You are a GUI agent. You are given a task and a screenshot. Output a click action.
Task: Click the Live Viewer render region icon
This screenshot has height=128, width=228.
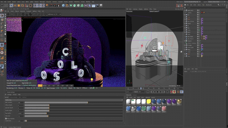coord(34,14)
